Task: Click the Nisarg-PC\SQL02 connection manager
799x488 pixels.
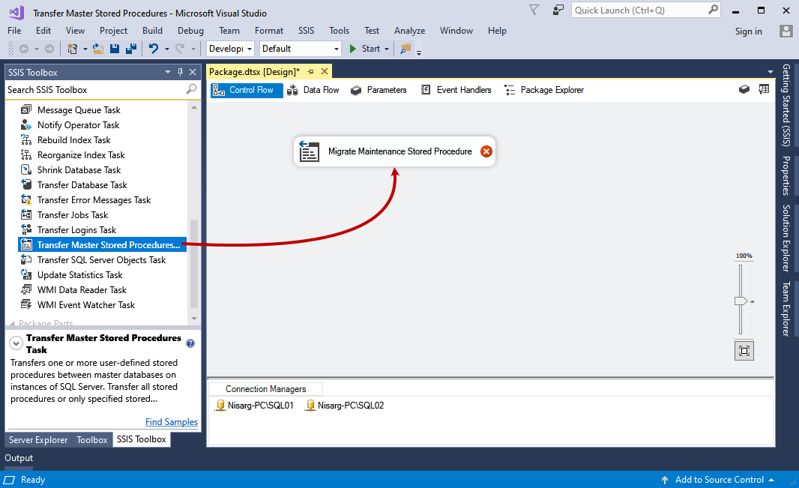Action: tap(345, 406)
